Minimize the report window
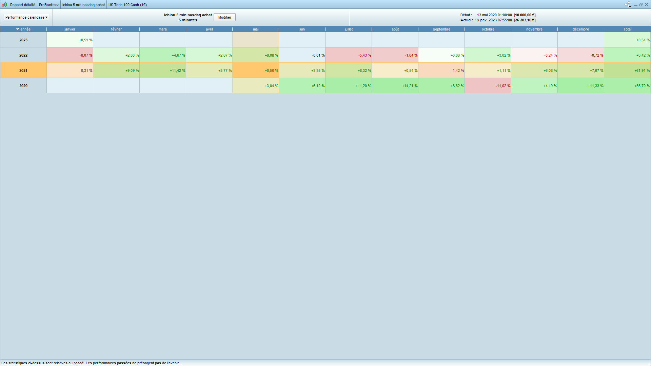The height and width of the screenshot is (366, 651). tap(636, 5)
